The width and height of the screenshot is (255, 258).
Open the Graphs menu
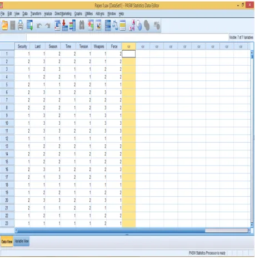coord(78,13)
